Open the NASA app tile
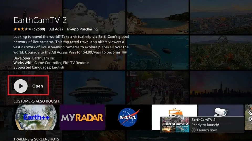This screenshot has height=141, width=252. (128, 117)
